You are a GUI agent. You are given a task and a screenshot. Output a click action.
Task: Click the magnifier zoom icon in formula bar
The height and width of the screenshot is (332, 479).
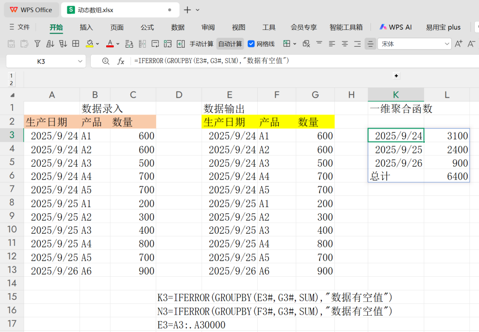[x=106, y=61]
